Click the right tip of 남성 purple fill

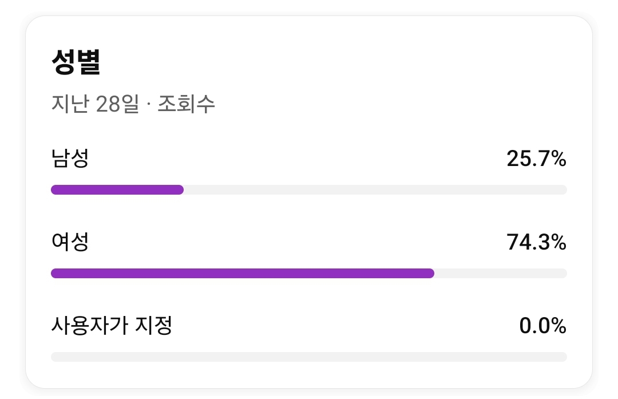click(180, 190)
